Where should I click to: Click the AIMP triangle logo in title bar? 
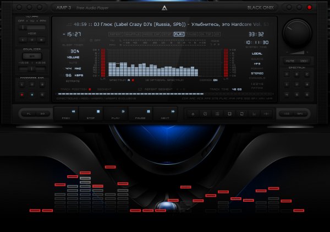(x=164, y=8)
